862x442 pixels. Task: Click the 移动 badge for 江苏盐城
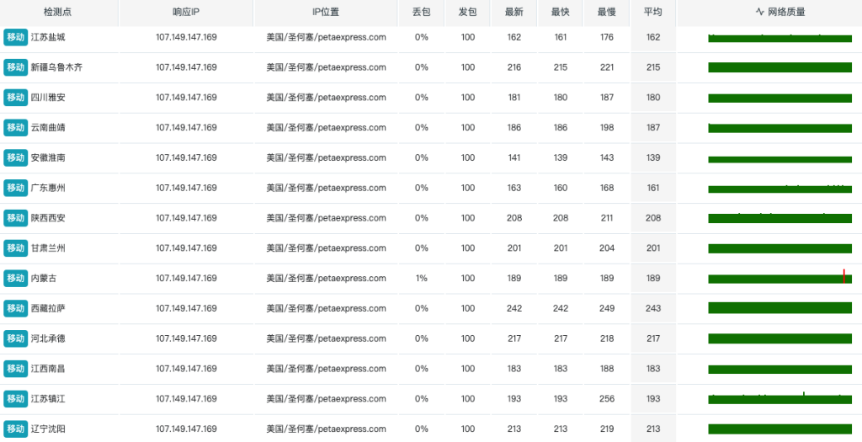(15, 37)
